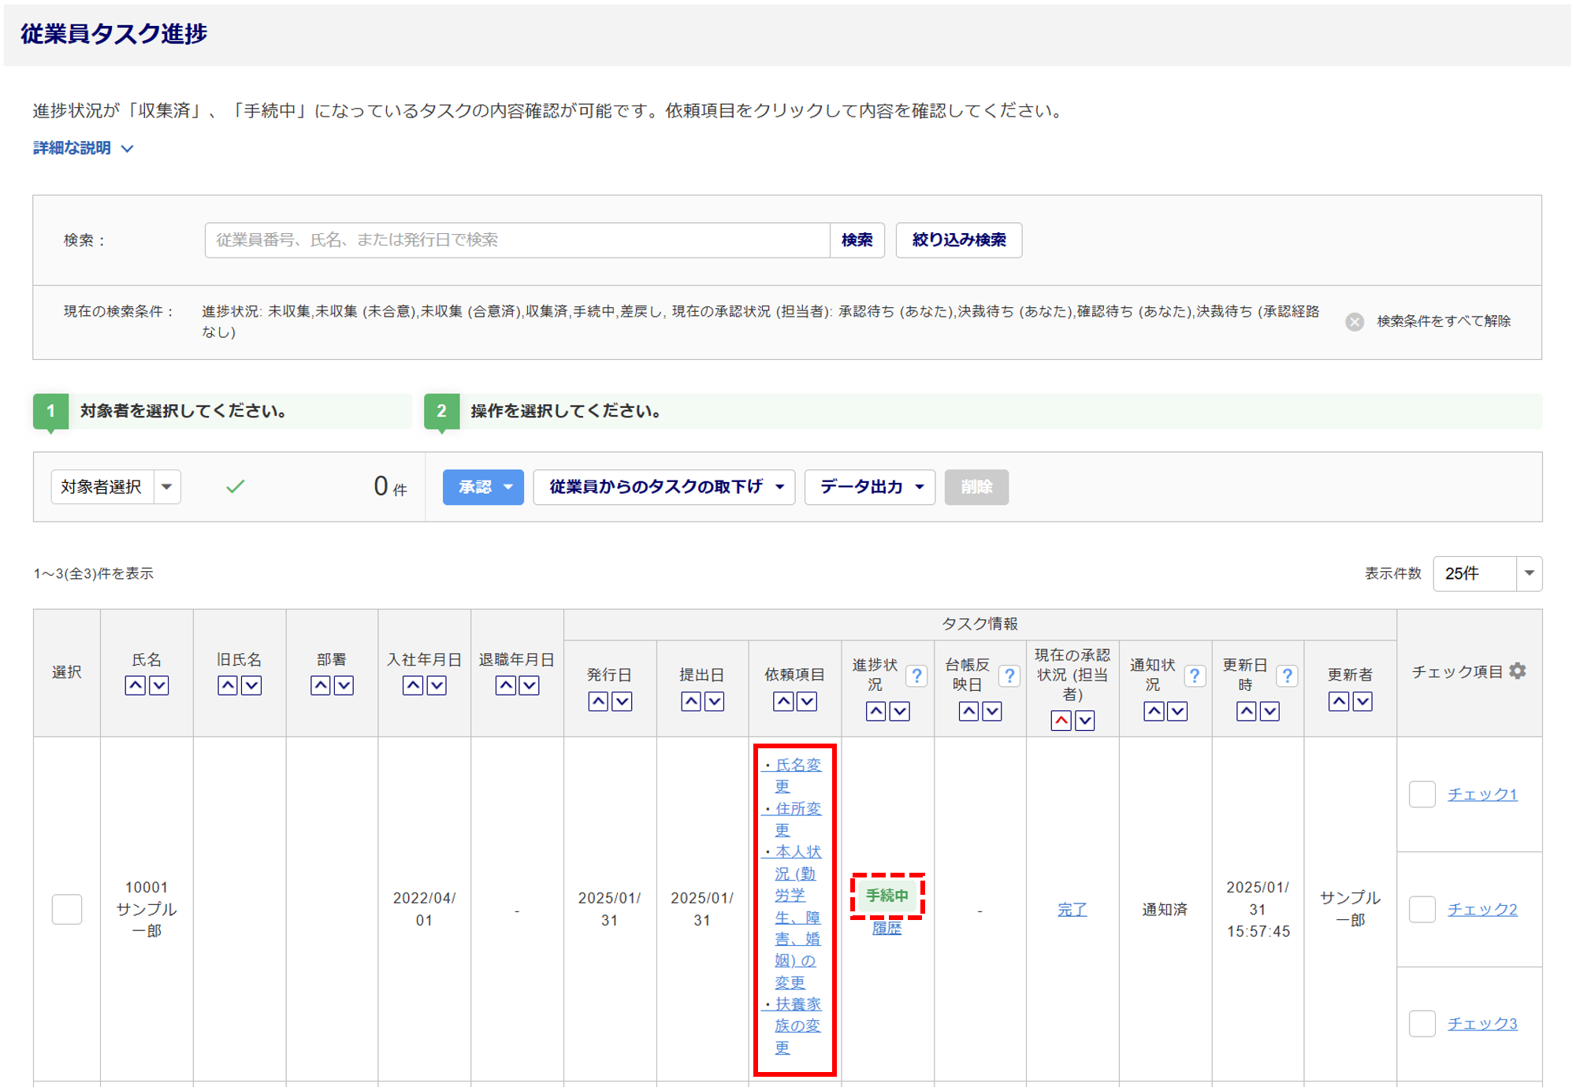
Task: Tick the チェック1 checkbox
Action: click(x=1422, y=794)
